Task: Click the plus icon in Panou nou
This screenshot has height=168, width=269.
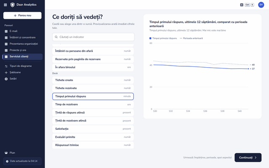Action: (15, 16)
